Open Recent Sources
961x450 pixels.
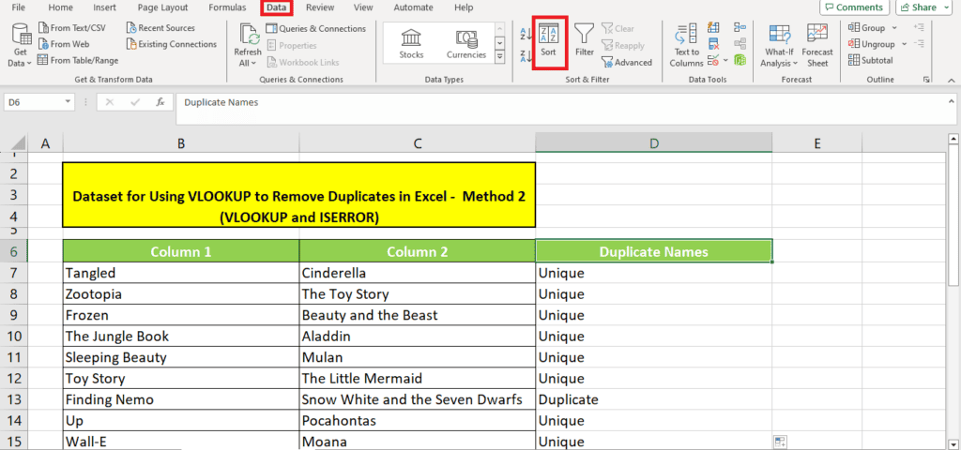[160, 27]
